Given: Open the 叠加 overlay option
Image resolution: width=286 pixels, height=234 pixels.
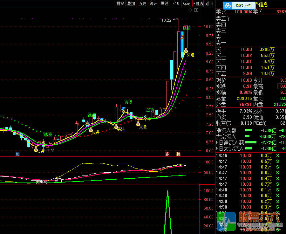Looking at the screenshot, I should [131, 3].
